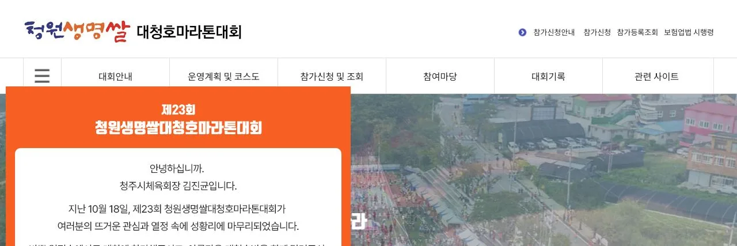737x246 pixels.
Task: Open 보험업법 시행령 link
Action: (689, 32)
